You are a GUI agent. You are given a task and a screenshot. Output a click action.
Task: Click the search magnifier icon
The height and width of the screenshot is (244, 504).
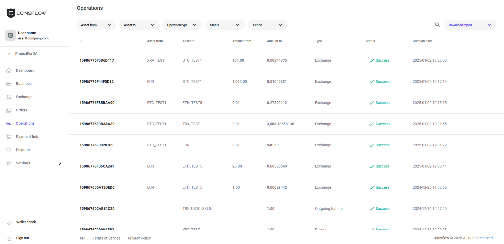point(437,25)
